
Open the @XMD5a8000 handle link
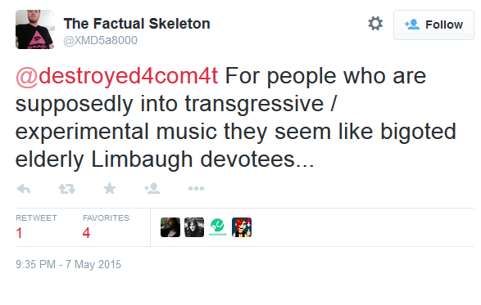[x=100, y=40]
